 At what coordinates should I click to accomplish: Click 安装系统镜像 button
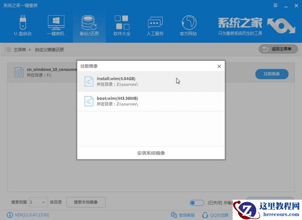(x=151, y=153)
